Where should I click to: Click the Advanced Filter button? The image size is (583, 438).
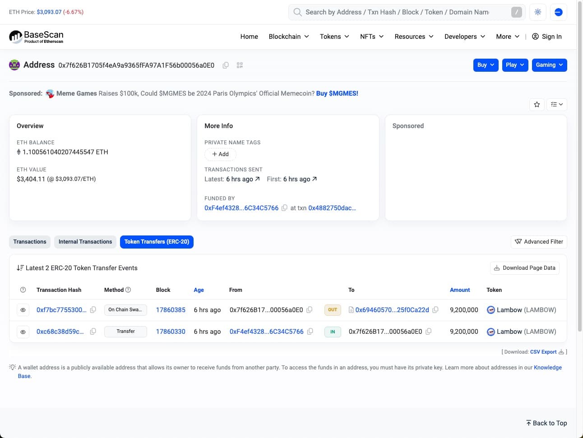[x=539, y=242]
